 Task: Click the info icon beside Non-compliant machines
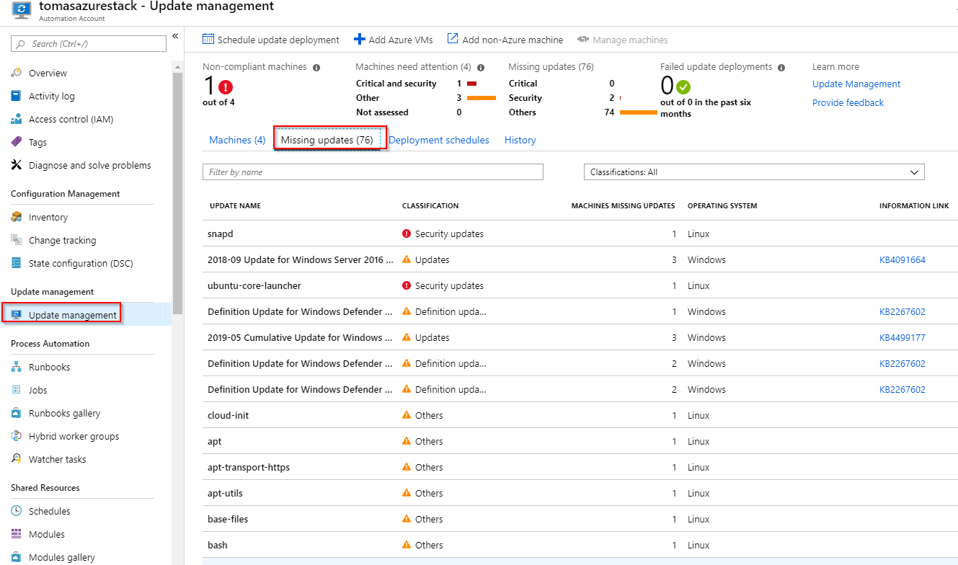click(x=316, y=67)
